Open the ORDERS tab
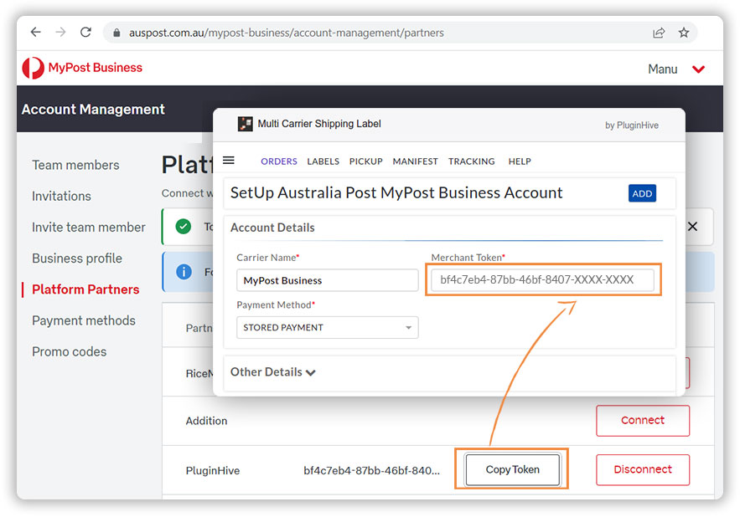 (279, 161)
